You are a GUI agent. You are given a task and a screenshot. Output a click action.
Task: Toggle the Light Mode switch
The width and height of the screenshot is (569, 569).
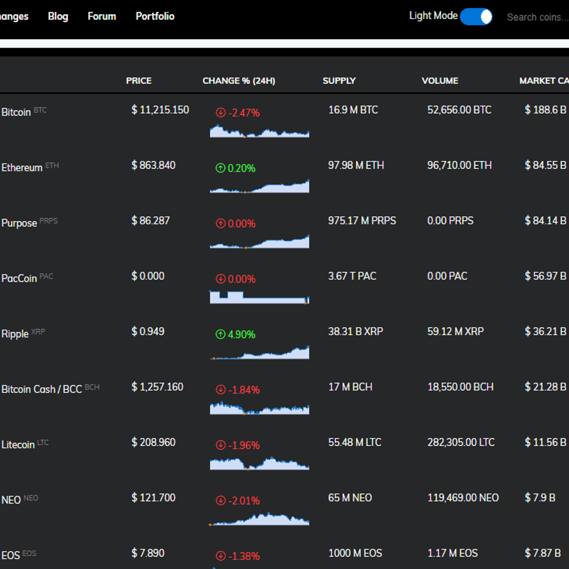pos(476,17)
